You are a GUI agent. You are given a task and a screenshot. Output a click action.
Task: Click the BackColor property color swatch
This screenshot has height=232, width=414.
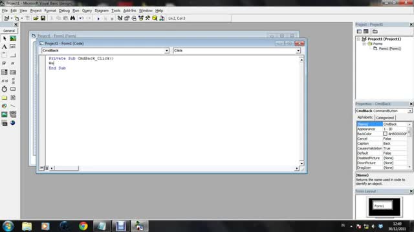(386, 134)
